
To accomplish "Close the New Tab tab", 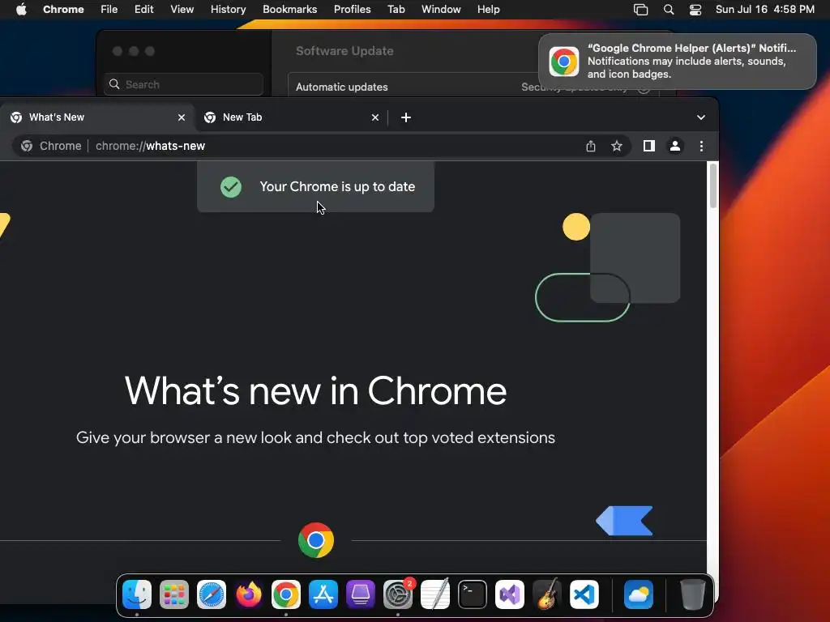I will (375, 117).
